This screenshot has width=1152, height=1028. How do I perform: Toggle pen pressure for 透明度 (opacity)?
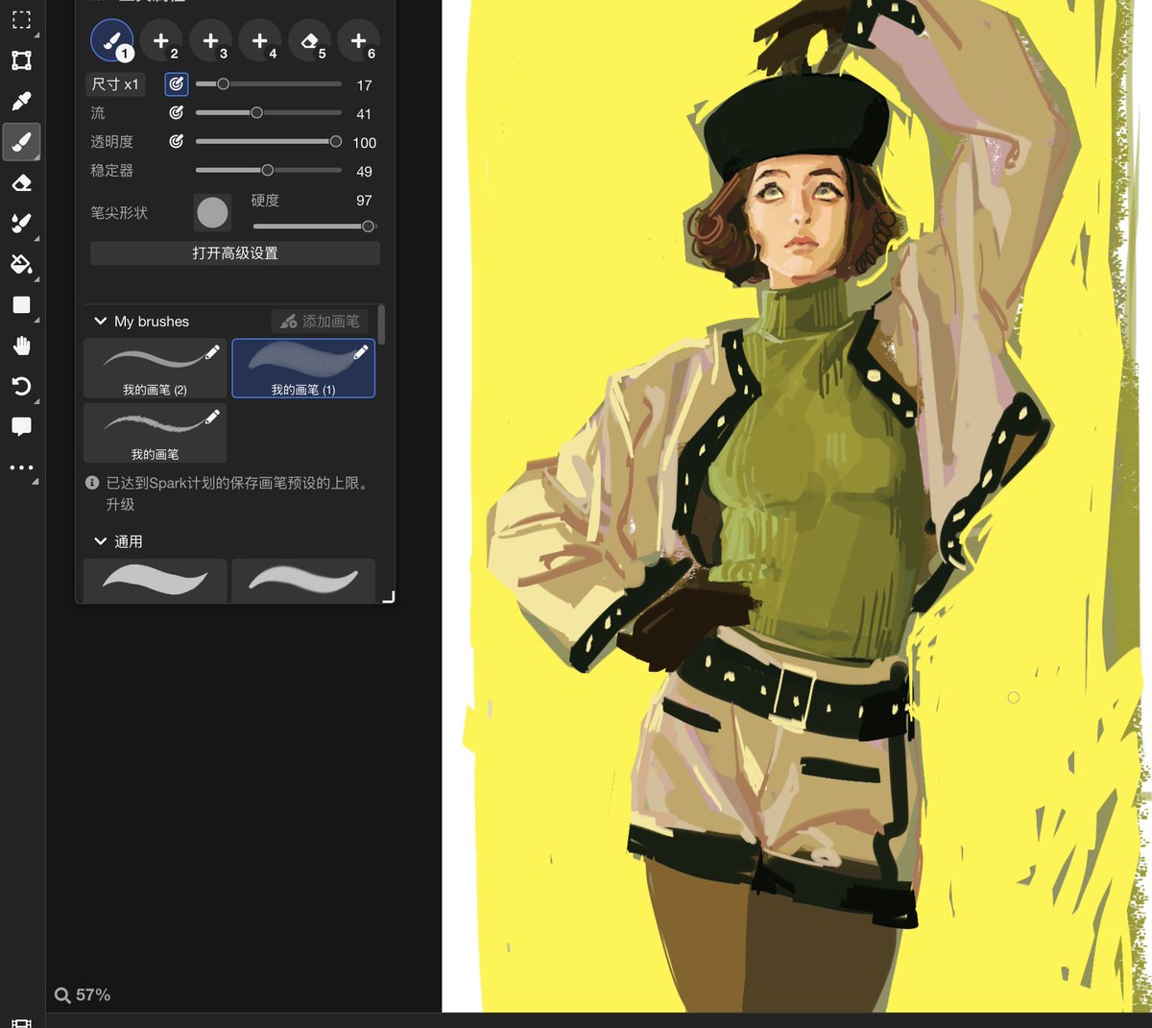tap(177, 141)
